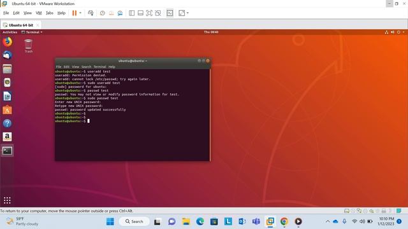The image size is (408, 229).
Task: Launch Thunderbird Mail from the dock
Action: point(7,55)
